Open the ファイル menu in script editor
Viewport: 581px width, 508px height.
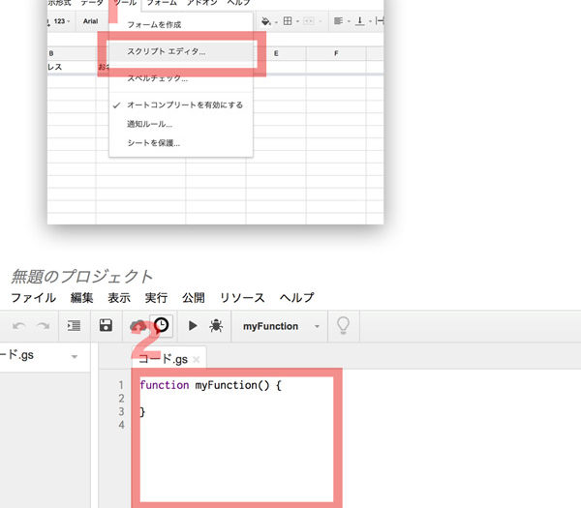pos(33,298)
